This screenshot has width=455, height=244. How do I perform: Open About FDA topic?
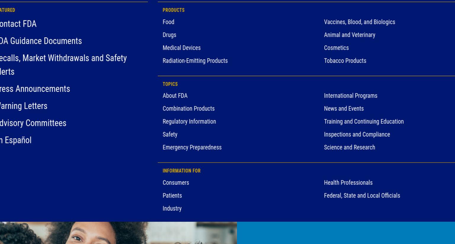pyautogui.click(x=175, y=96)
